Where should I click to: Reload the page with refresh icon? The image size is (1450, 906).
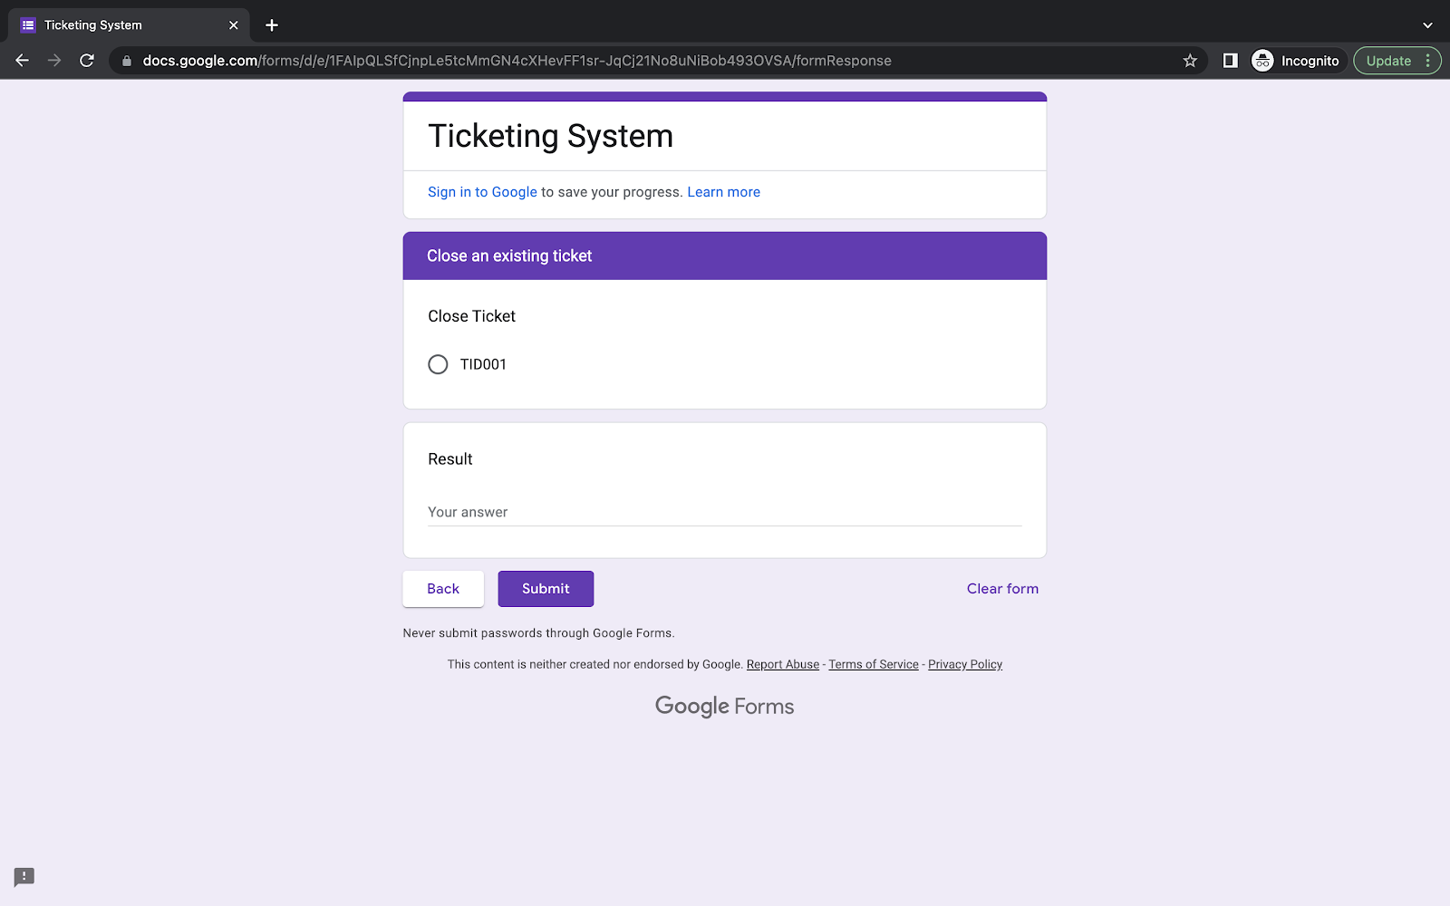click(87, 61)
